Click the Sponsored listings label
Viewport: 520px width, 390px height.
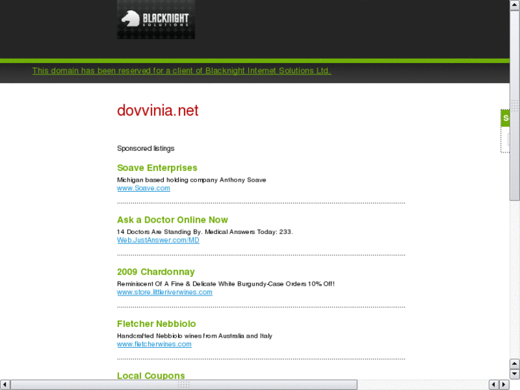(146, 148)
